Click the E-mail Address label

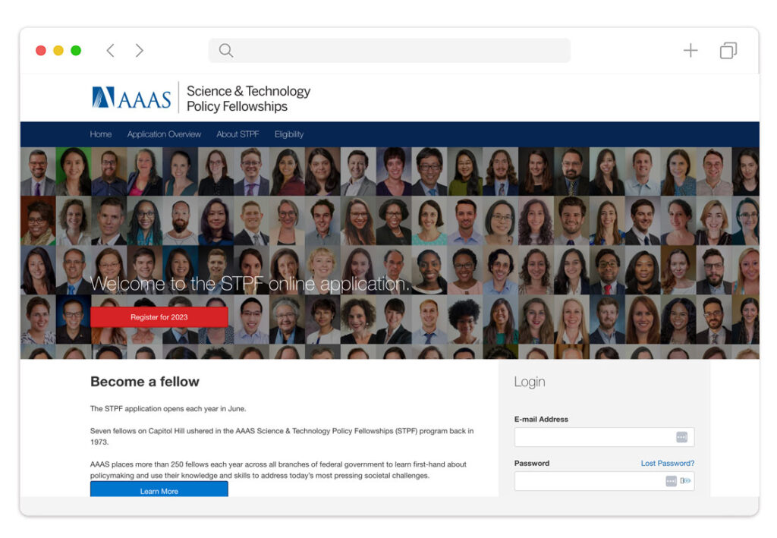(541, 419)
